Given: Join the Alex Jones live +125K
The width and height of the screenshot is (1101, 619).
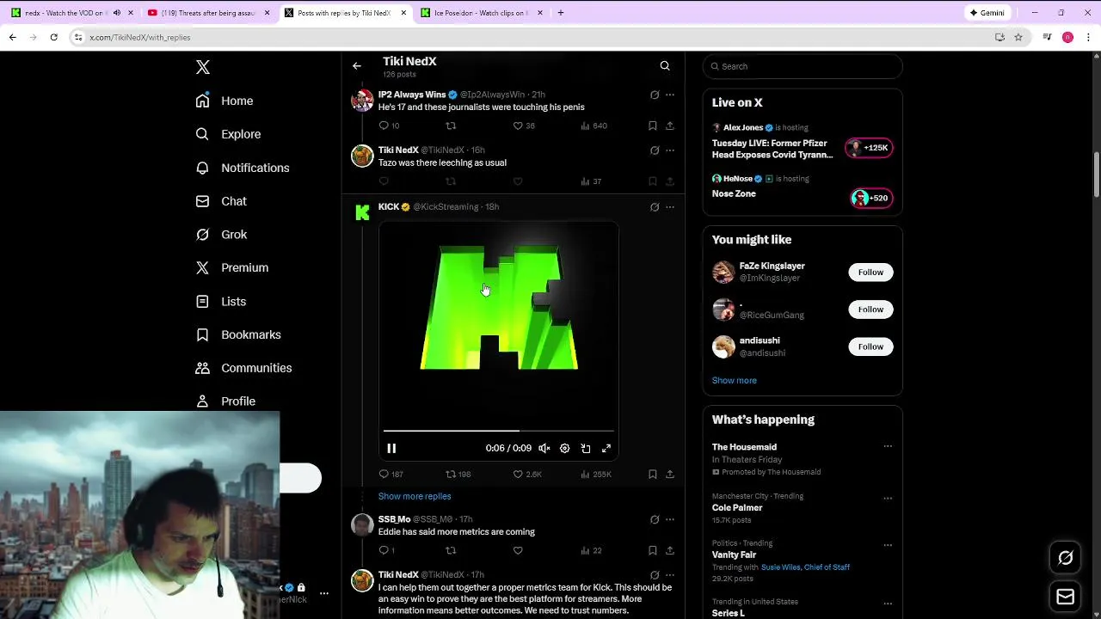Looking at the screenshot, I should (x=869, y=148).
